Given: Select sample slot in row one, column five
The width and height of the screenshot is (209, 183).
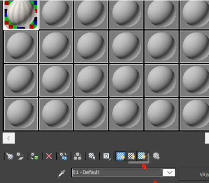Looking at the screenshot, I should point(161,15).
